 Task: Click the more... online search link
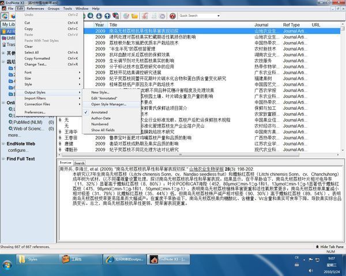click(x=14, y=135)
